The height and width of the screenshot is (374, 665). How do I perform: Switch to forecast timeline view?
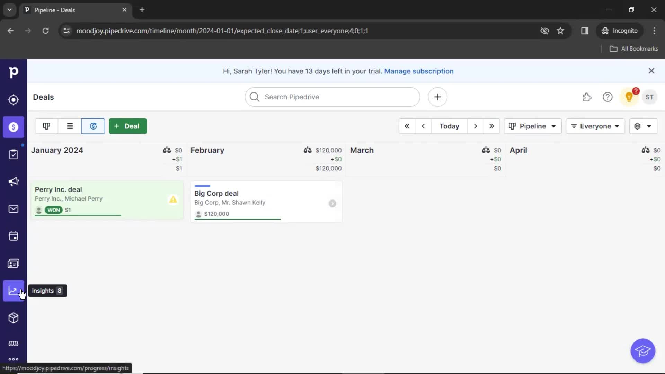pyautogui.click(x=93, y=126)
